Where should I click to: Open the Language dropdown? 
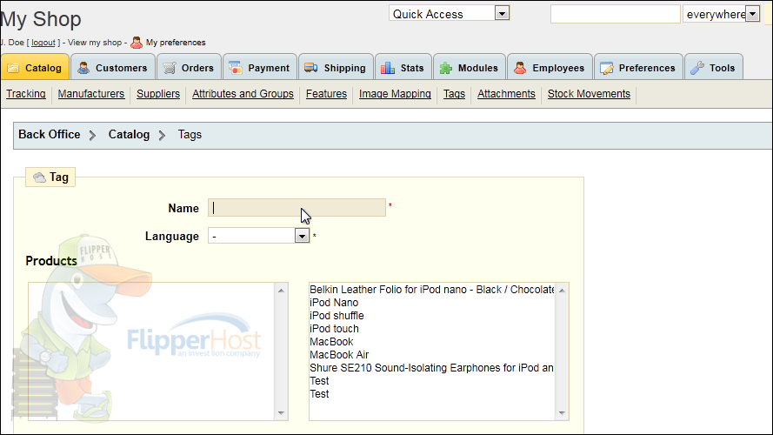[259, 236]
